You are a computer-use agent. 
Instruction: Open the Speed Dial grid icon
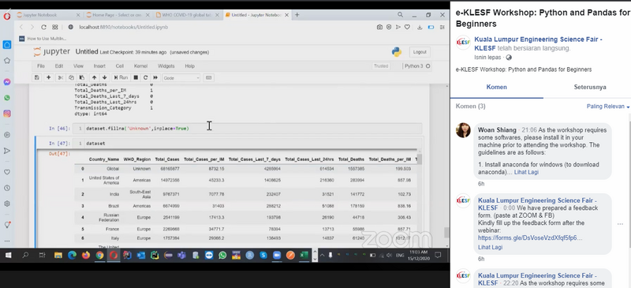click(x=55, y=27)
